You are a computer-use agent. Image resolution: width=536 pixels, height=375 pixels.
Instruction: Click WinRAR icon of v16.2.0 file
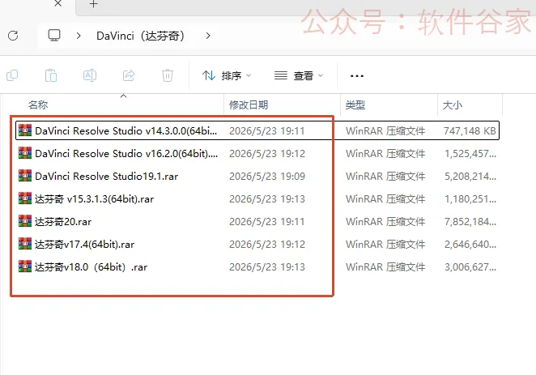[25, 153]
